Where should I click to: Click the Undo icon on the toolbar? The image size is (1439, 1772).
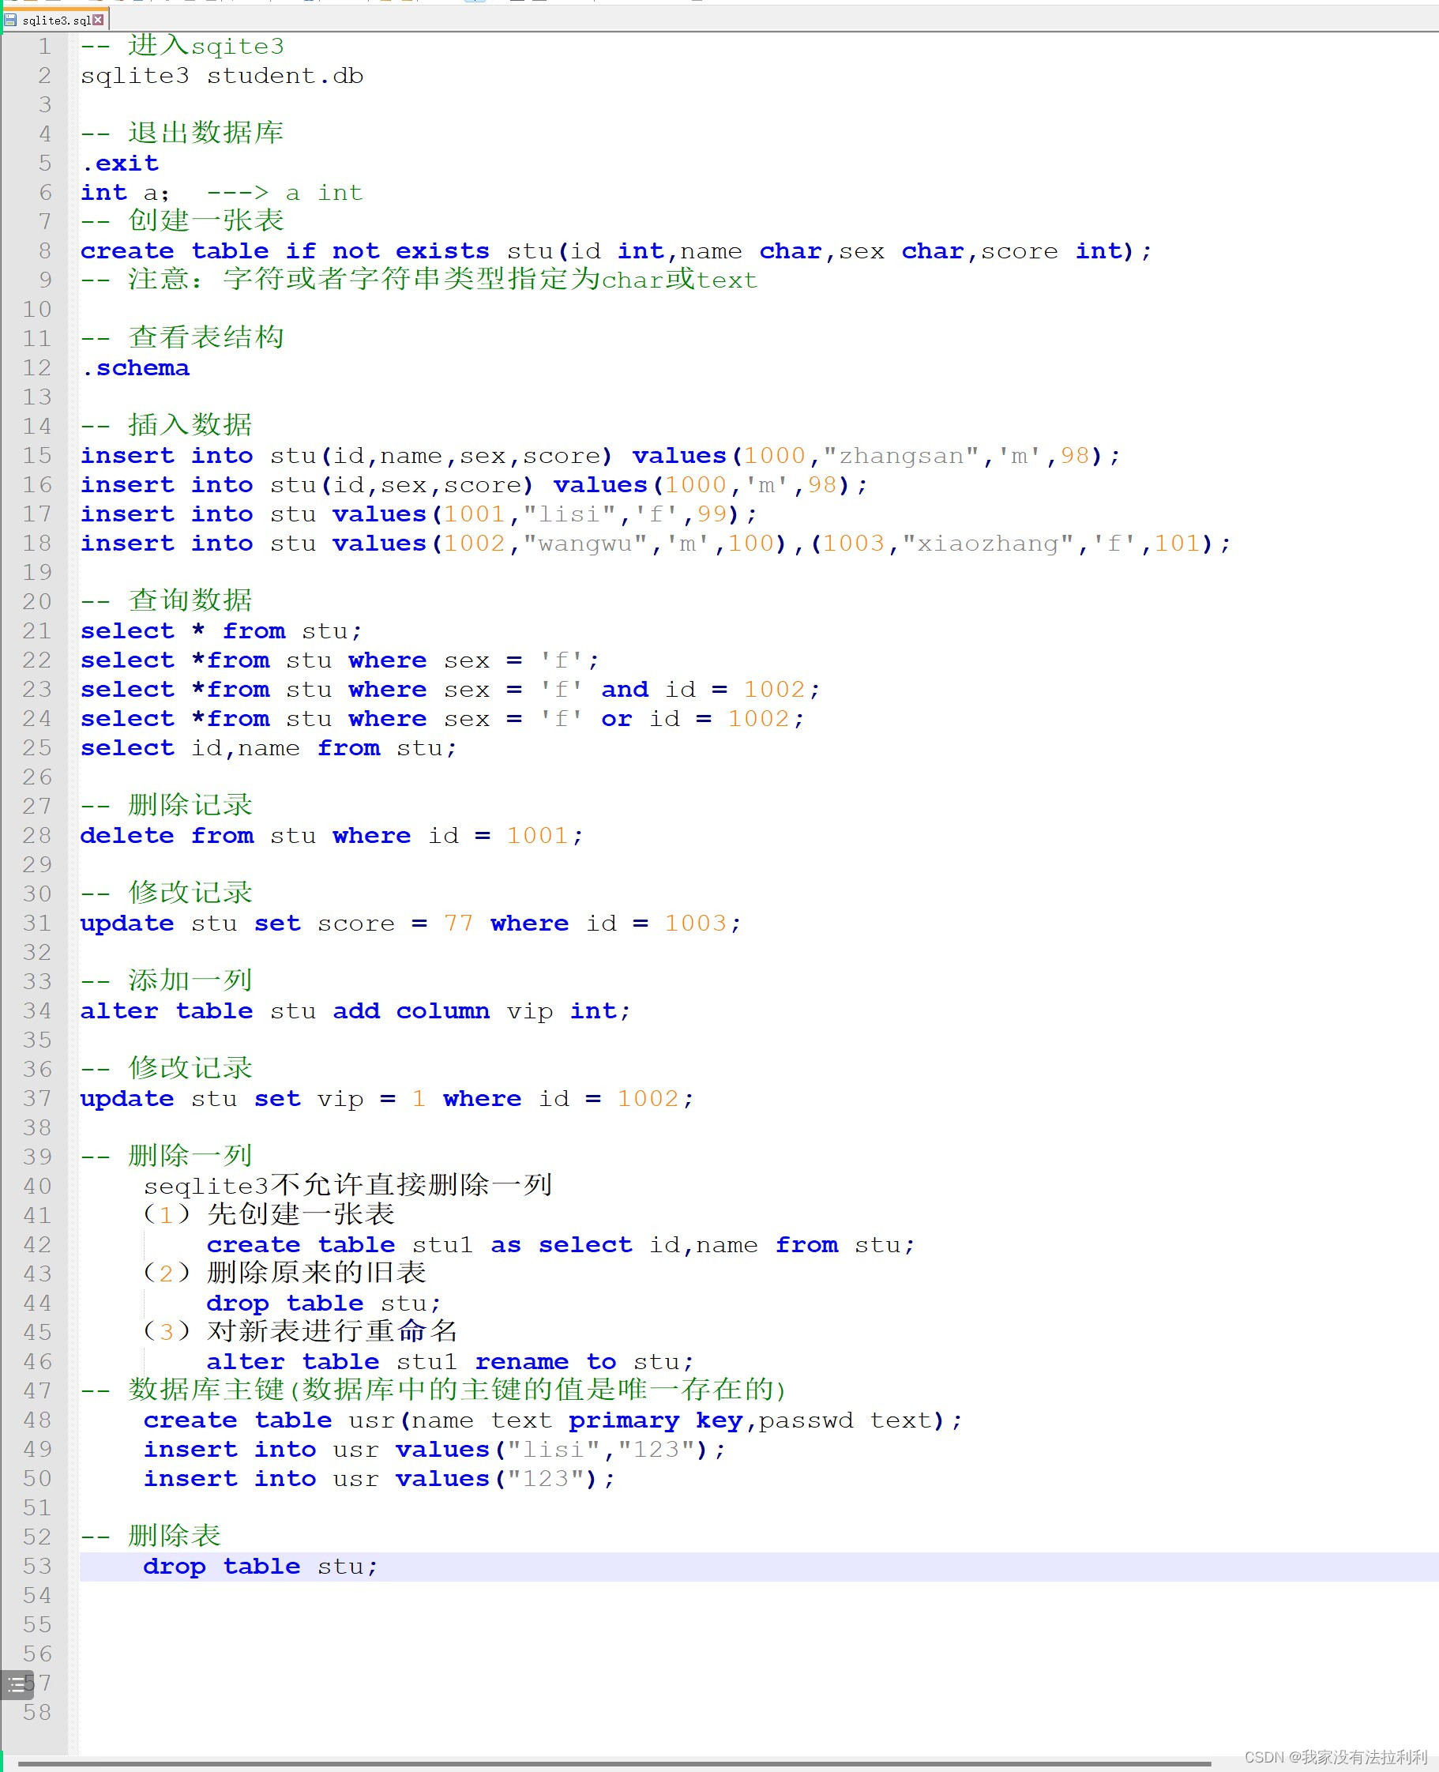click(x=235, y=4)
